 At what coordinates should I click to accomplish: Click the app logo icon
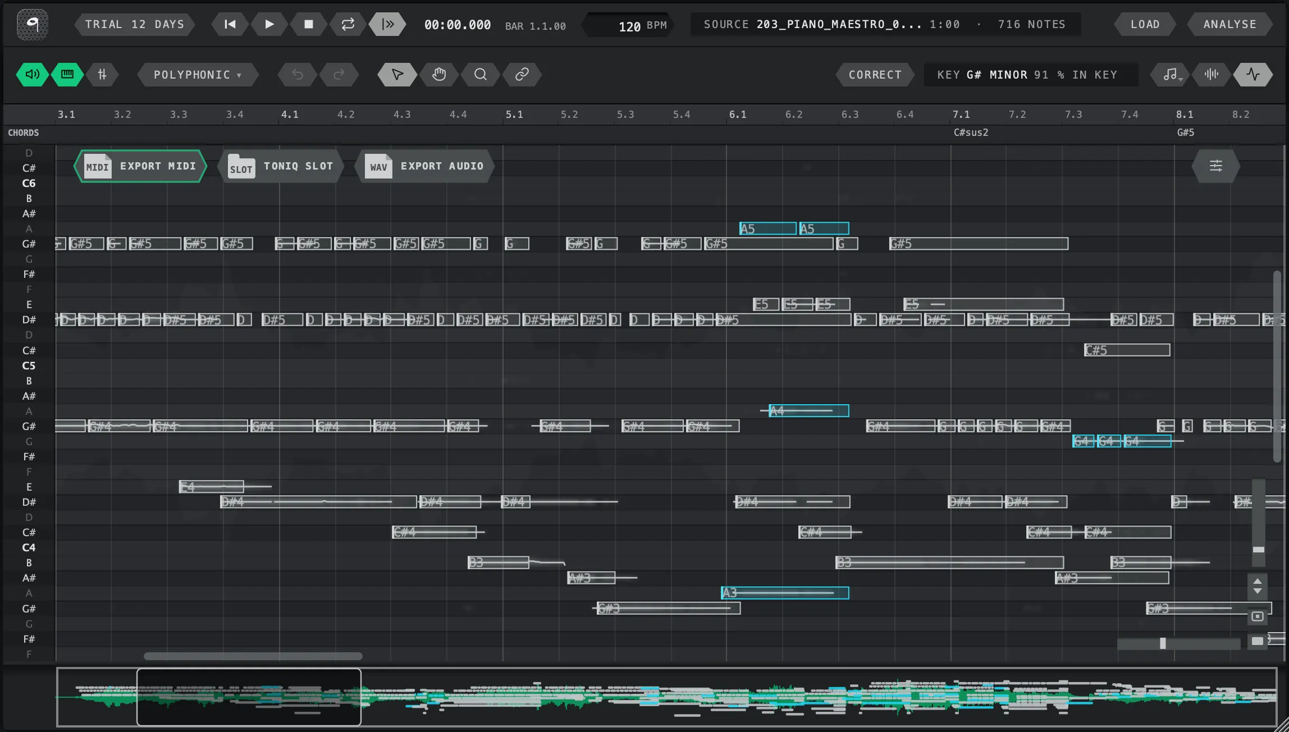point(32,24)
